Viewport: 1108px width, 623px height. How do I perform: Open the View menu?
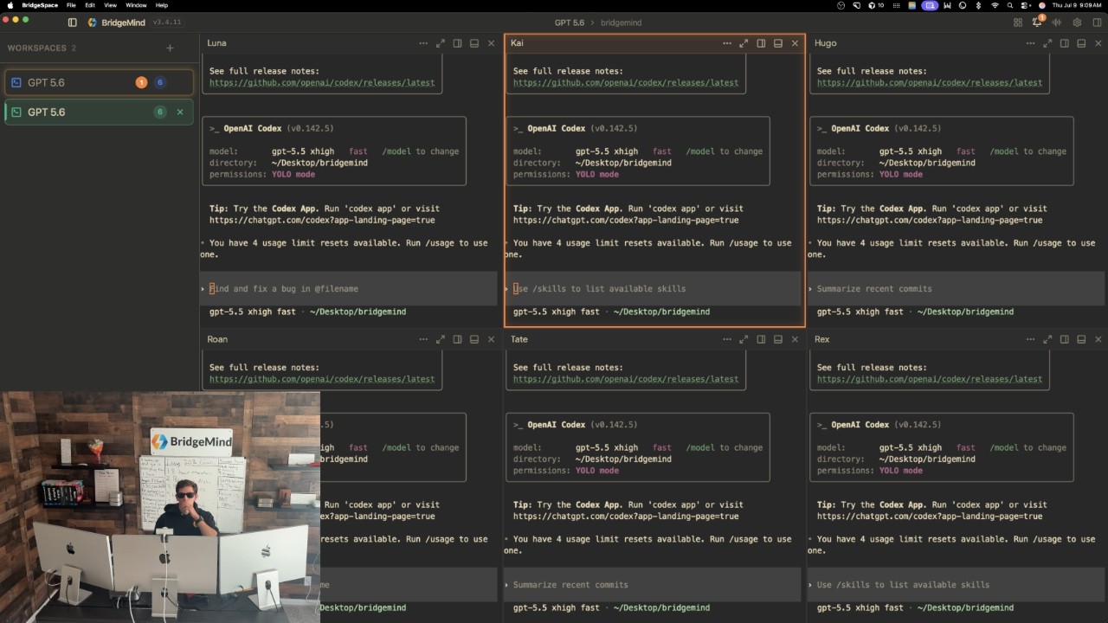[x=110, y=5]
